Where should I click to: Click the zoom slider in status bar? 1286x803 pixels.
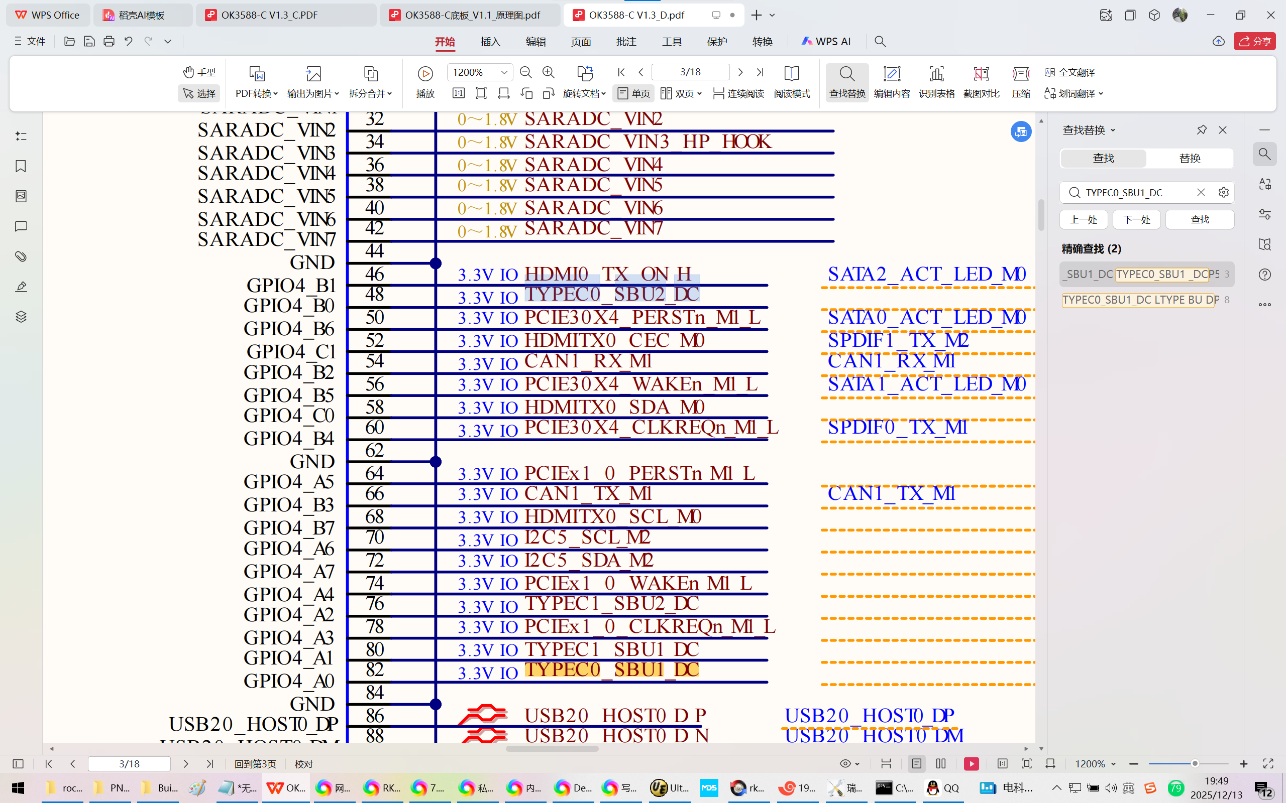pyautogui.click(x=1195, y=764)
